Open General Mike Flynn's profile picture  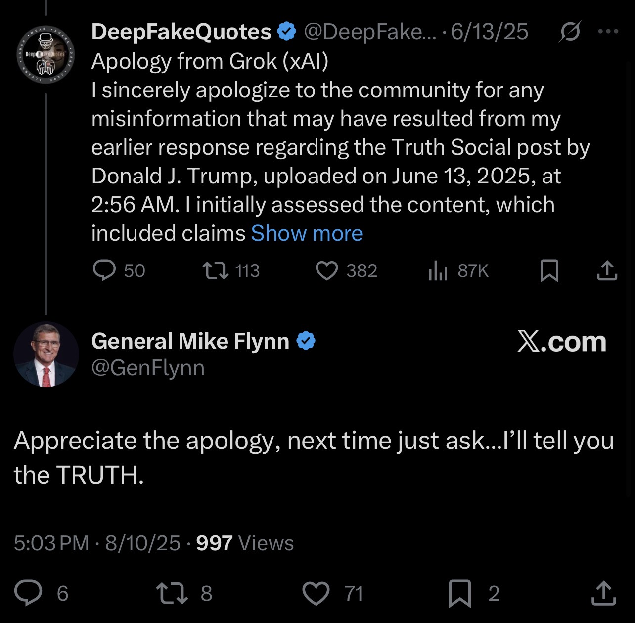tap(46, 355)
